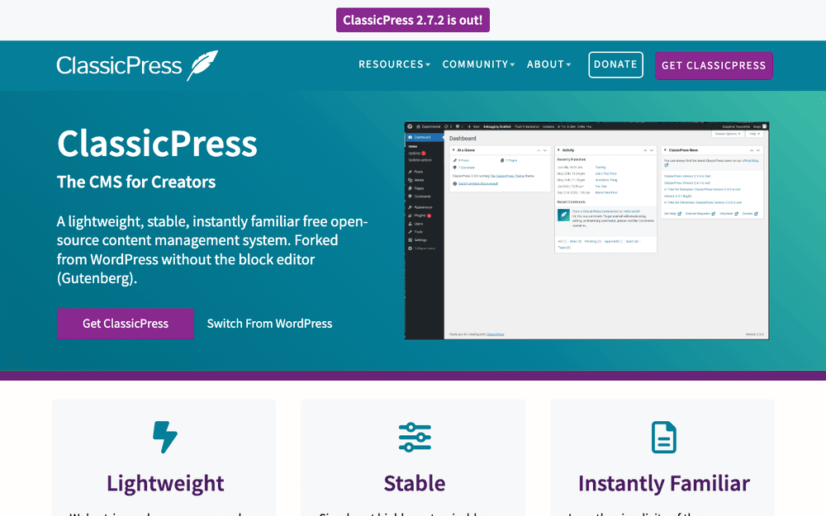Expand the Community dropdown menu
This screenshot has height=516, width=826.
point(478,64)
